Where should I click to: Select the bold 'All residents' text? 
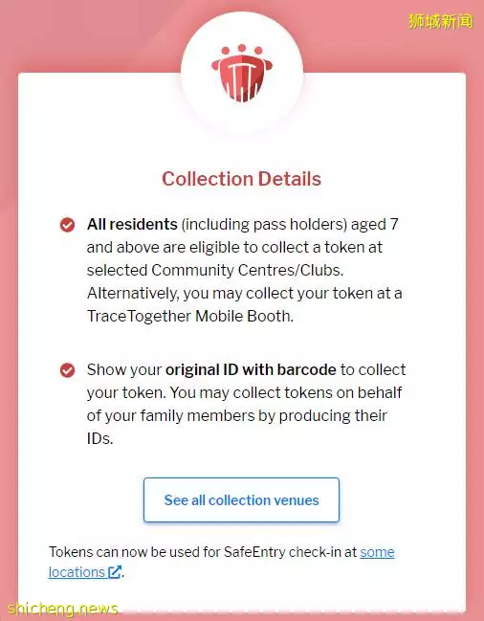pyautogui.click(x=132, y=224)
